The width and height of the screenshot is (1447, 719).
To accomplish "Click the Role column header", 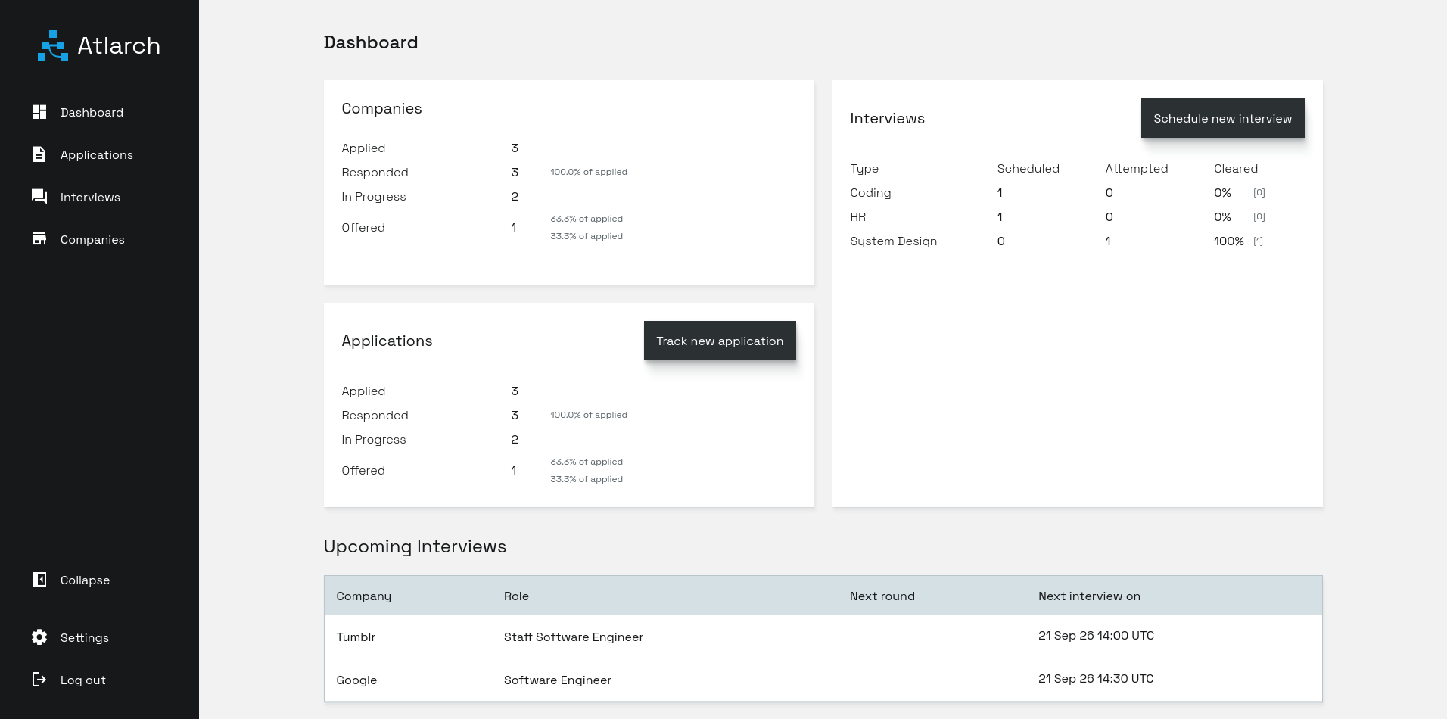I will (x=516, y=596).
